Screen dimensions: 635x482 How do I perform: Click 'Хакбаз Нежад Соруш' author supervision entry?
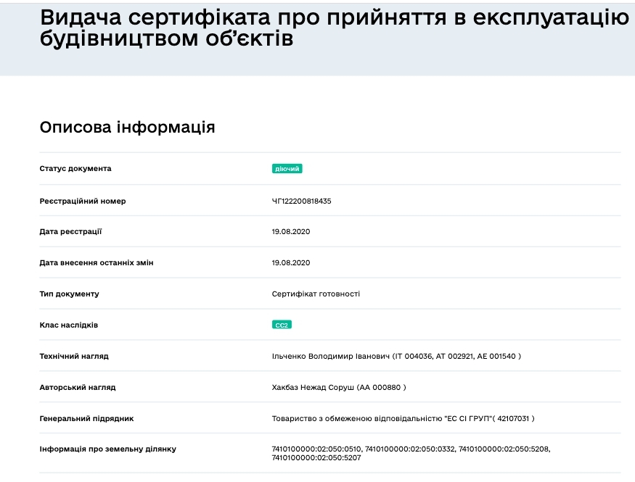[x=339, y=387]
